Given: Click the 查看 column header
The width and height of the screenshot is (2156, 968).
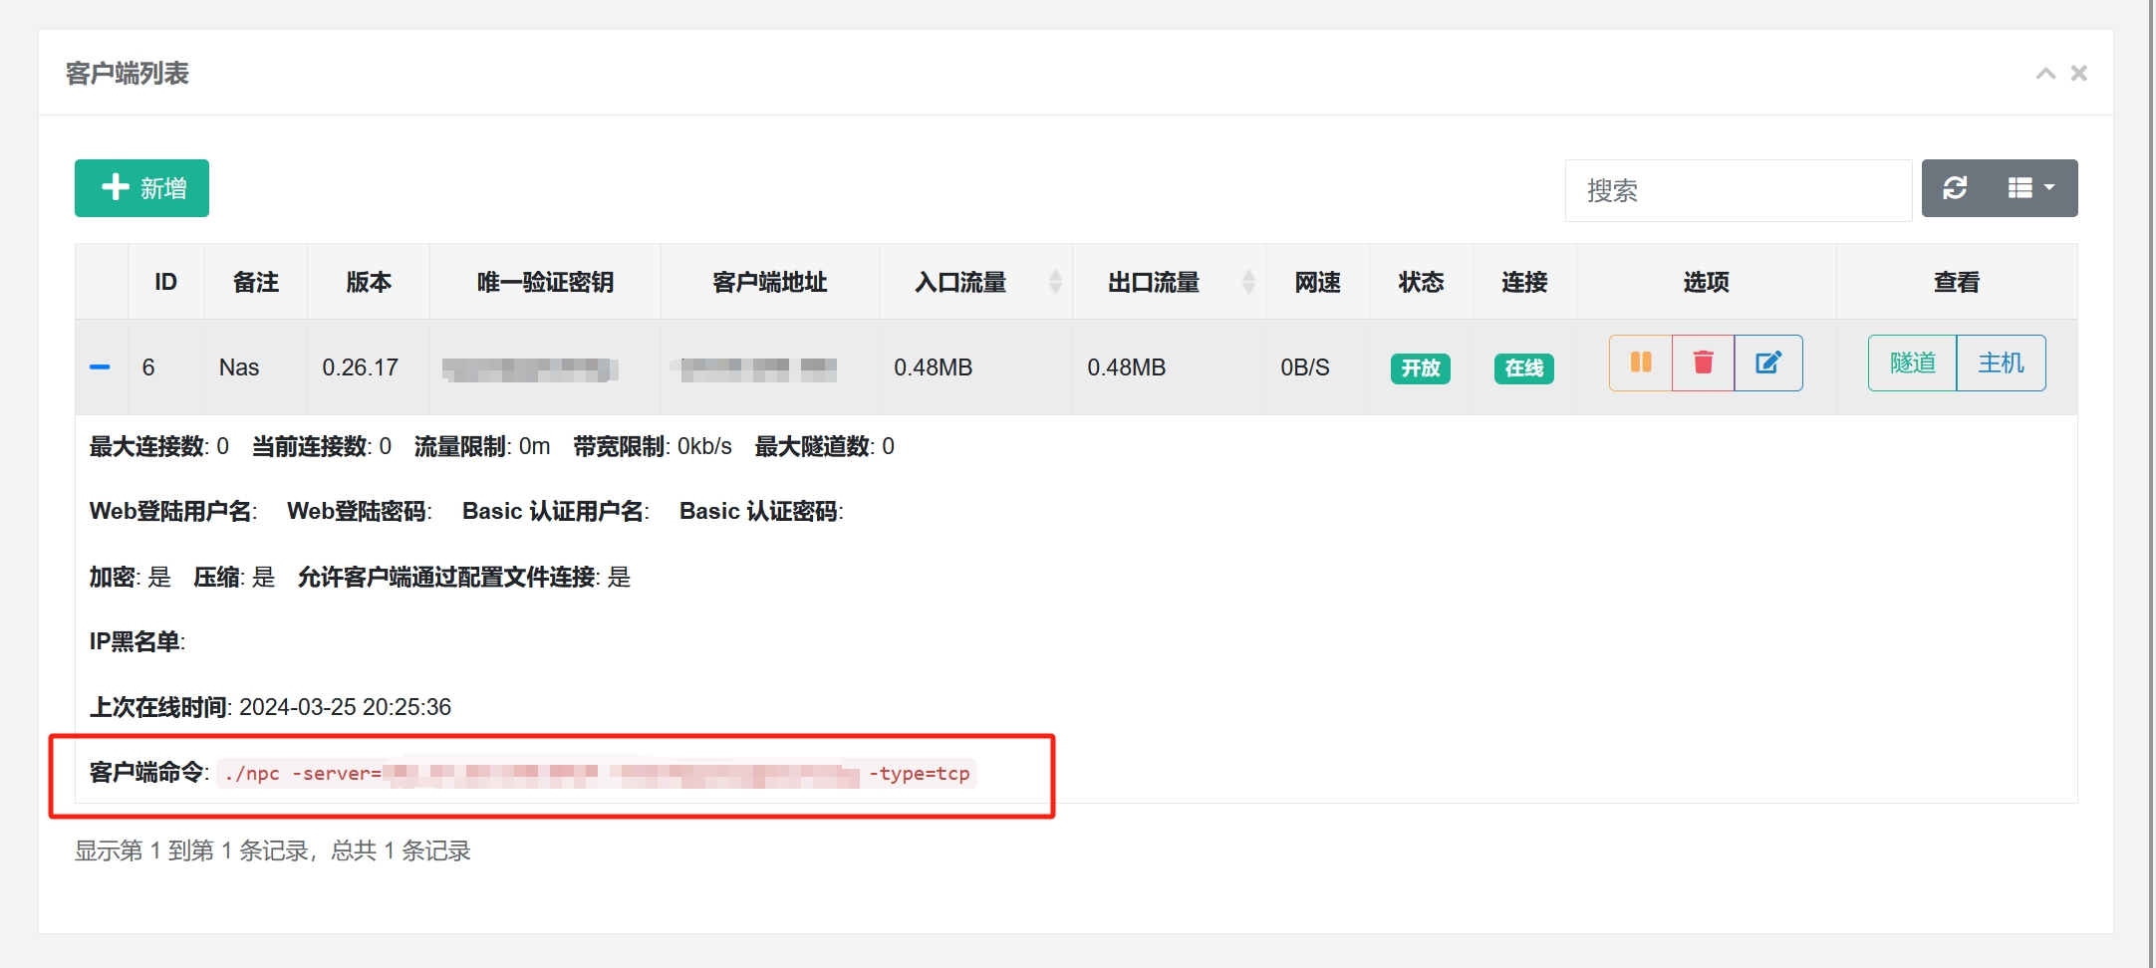Looking at the screenshot, I should pos(1957,282).
